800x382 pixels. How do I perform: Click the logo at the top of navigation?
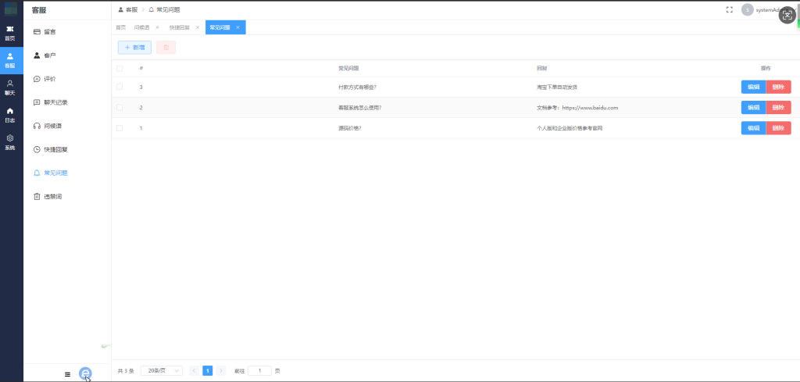[x=11, y=9]
